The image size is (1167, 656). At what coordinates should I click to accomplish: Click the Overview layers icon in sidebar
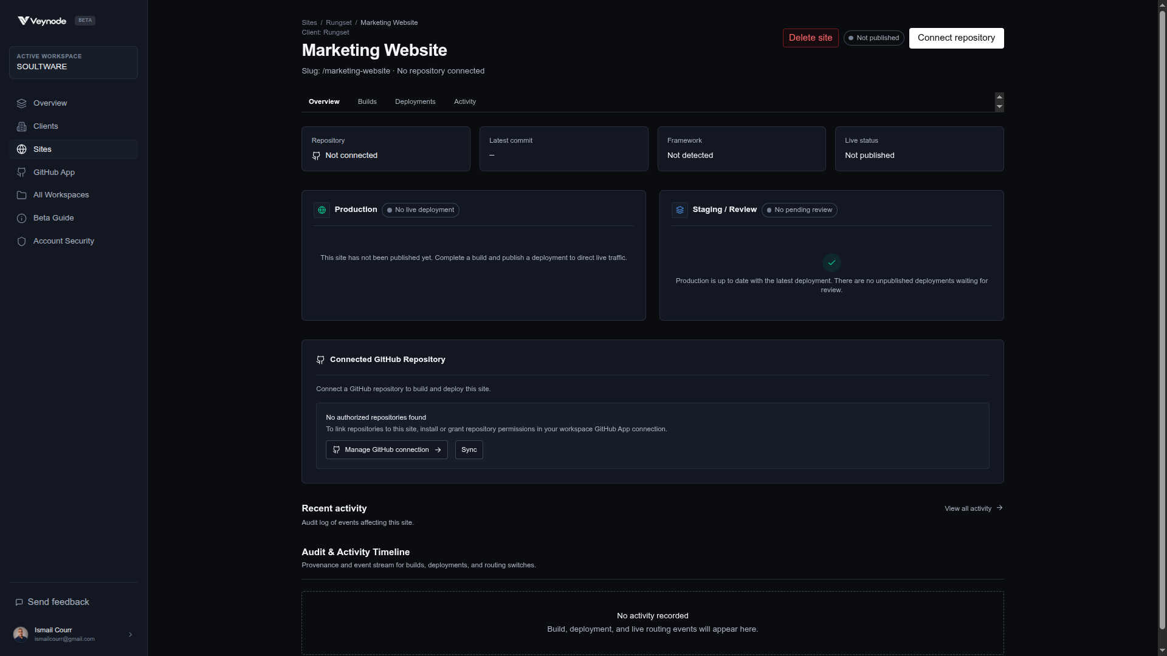point(22,103)
